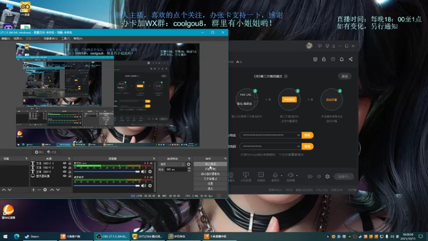Open the streaming app settings gear
The height and width of the screenshot is (241, 428).
coord(327,177)
